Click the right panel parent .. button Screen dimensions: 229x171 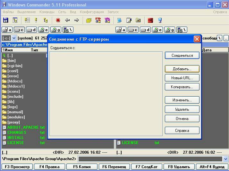click(x=226, y=38)
